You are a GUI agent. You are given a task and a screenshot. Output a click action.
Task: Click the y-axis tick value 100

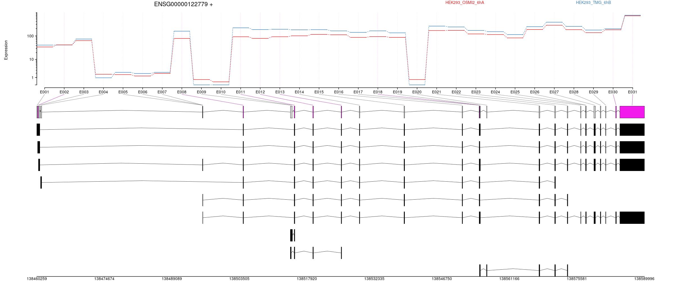click(x=30, y=36)
